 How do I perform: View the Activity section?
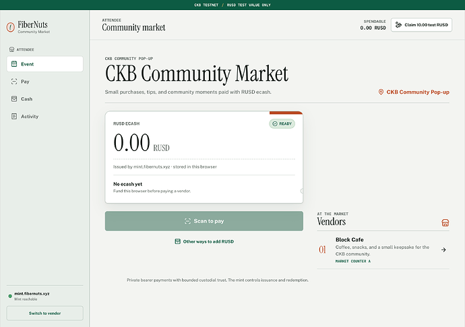44,117
